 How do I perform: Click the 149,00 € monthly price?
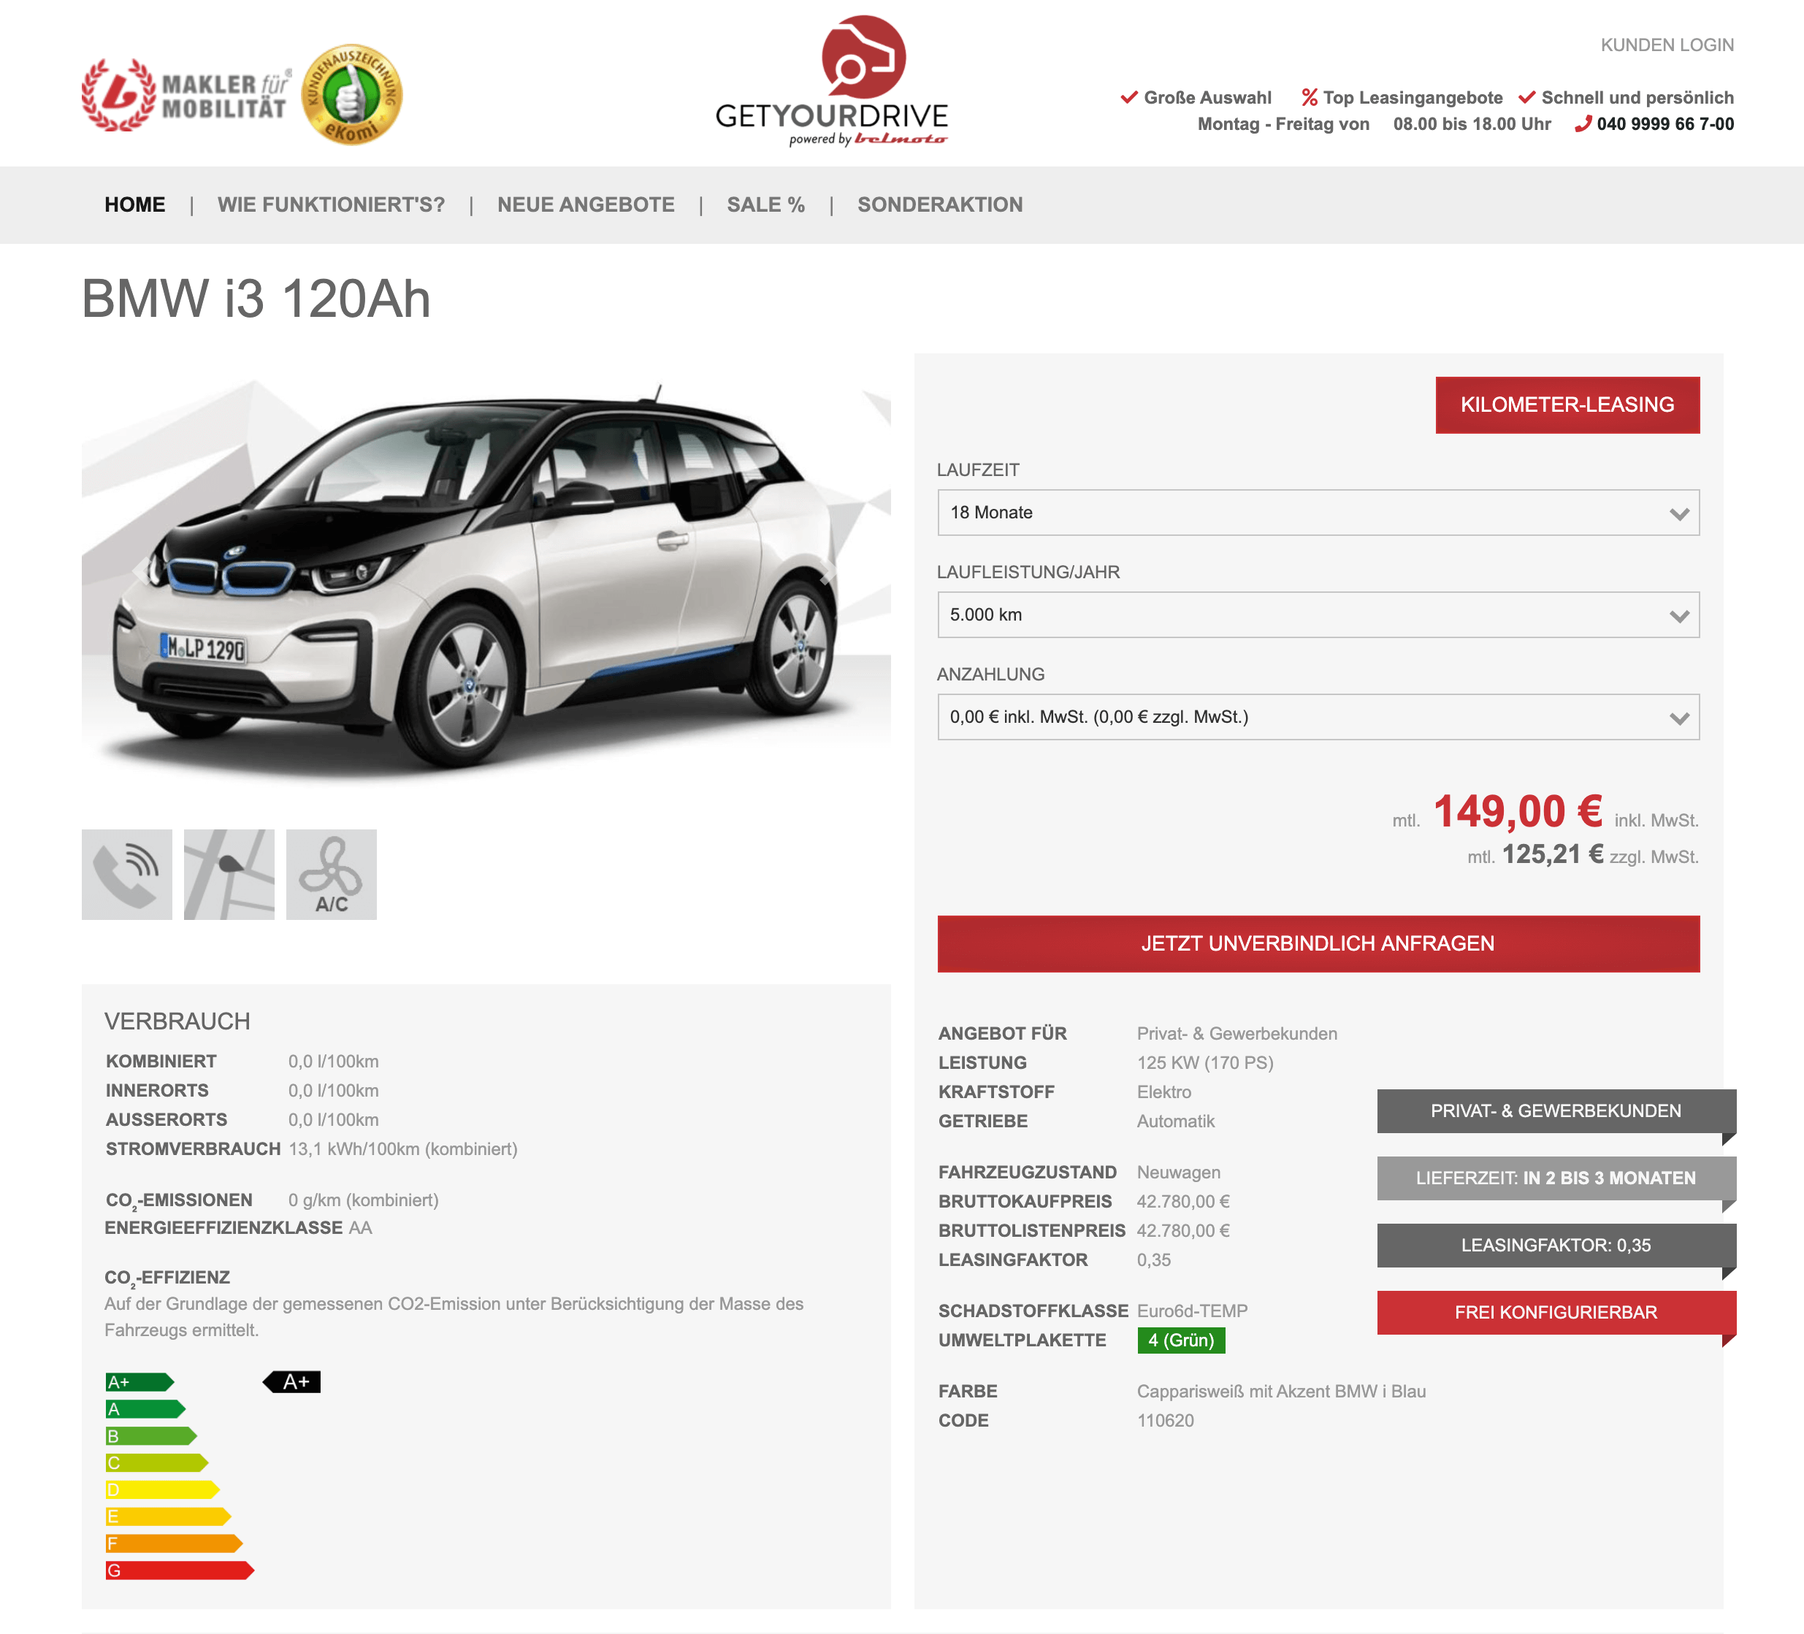1518,811
